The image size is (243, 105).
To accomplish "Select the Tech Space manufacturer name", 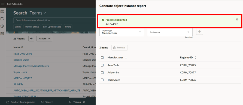I will (x=114, y=80).
